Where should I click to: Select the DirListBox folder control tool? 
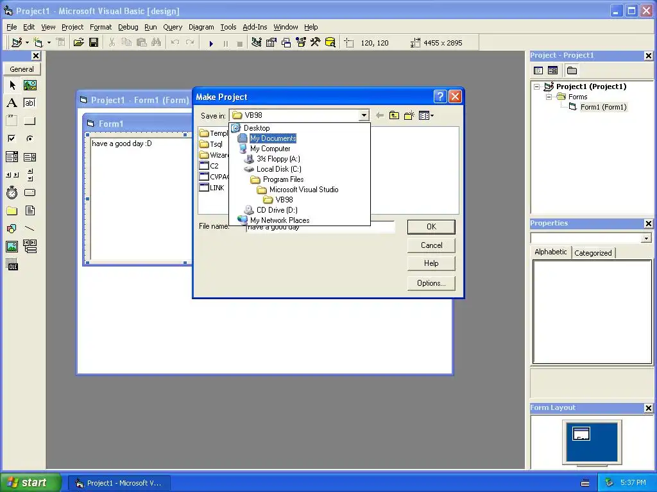[x=12, y=210]
